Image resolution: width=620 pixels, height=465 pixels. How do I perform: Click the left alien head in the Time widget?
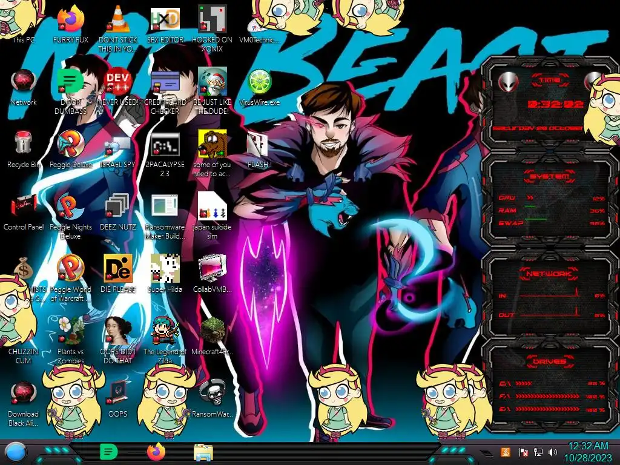[508, 82]
